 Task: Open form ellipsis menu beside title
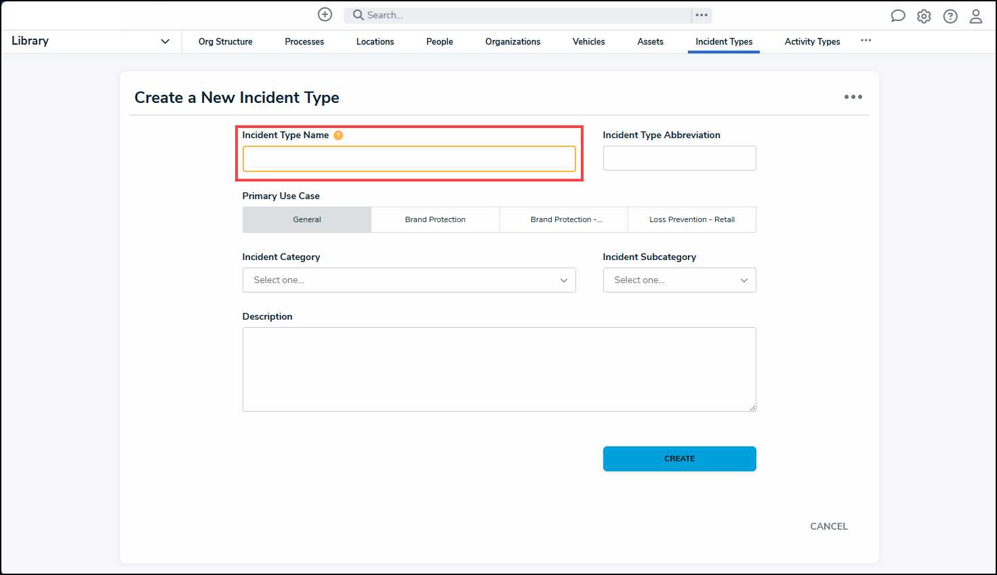coord(853,97)
